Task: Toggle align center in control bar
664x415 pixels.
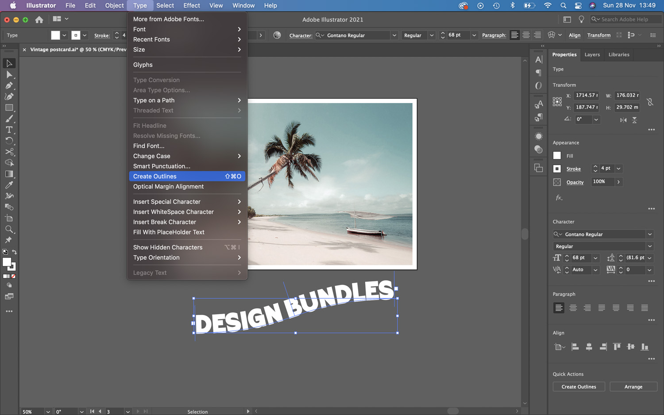Action: [526, 35]
